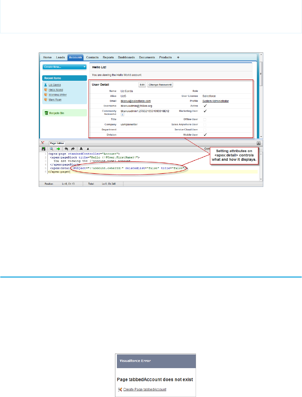302x397 pixels.
Task: Switch to the Reports tab
Action: [108, 57]
